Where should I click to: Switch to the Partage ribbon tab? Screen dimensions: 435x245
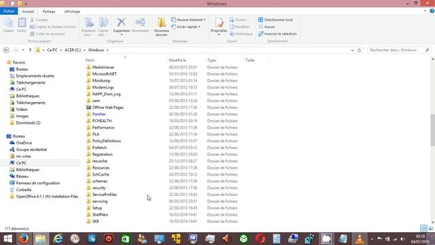coord(49,12)
